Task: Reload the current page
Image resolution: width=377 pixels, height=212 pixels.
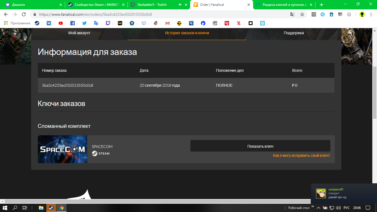Action: [24, 14]
